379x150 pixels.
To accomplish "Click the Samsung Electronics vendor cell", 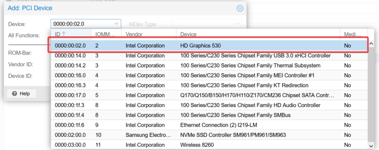I will tap(148, 135).
